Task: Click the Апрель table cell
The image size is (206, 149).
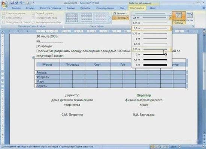Action: pos(47,86)
